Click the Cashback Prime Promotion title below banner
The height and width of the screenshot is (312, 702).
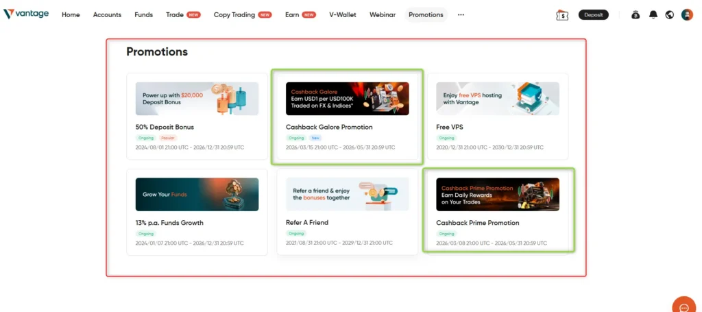[478, 222]
